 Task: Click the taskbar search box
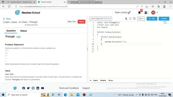point(28,95)
